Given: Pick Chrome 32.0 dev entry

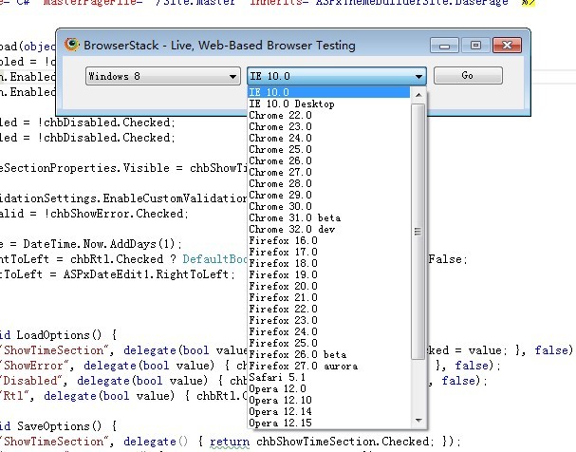Looking at the screenshot, I should pos(328,229).
